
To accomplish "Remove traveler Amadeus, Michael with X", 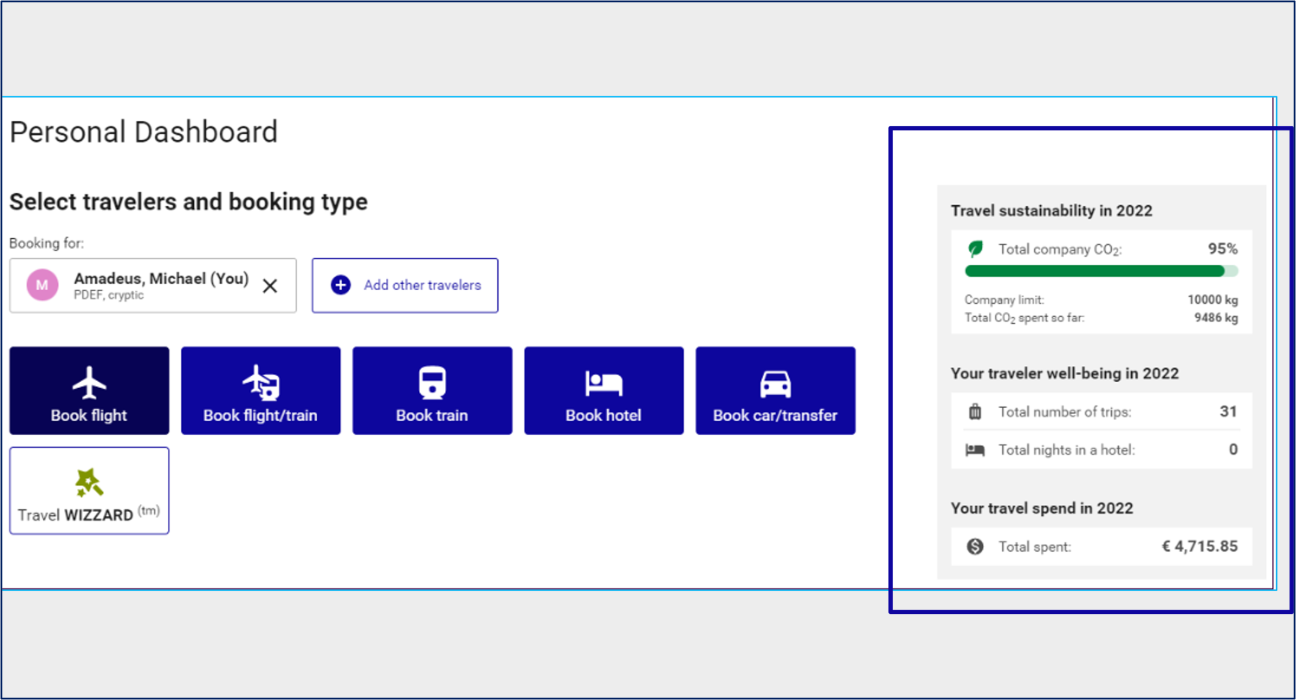I will (x=270, y=286).
